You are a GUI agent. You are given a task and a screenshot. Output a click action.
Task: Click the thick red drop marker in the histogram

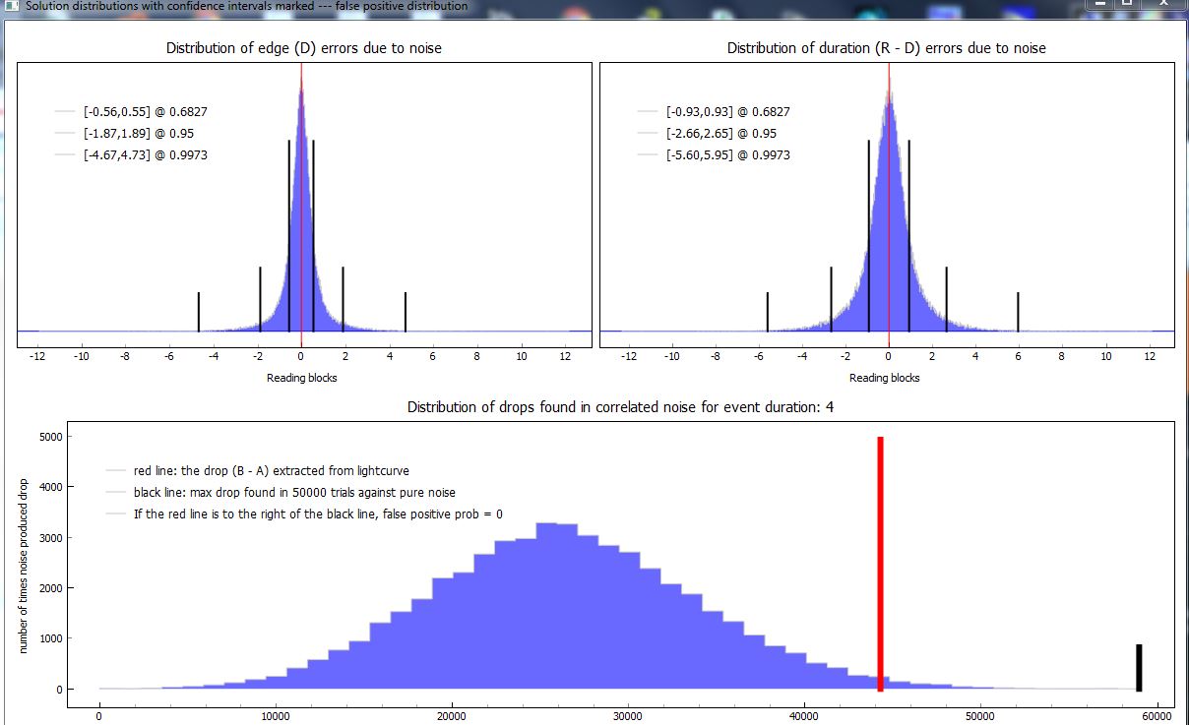pyautogui.click(x=880, y=563)
